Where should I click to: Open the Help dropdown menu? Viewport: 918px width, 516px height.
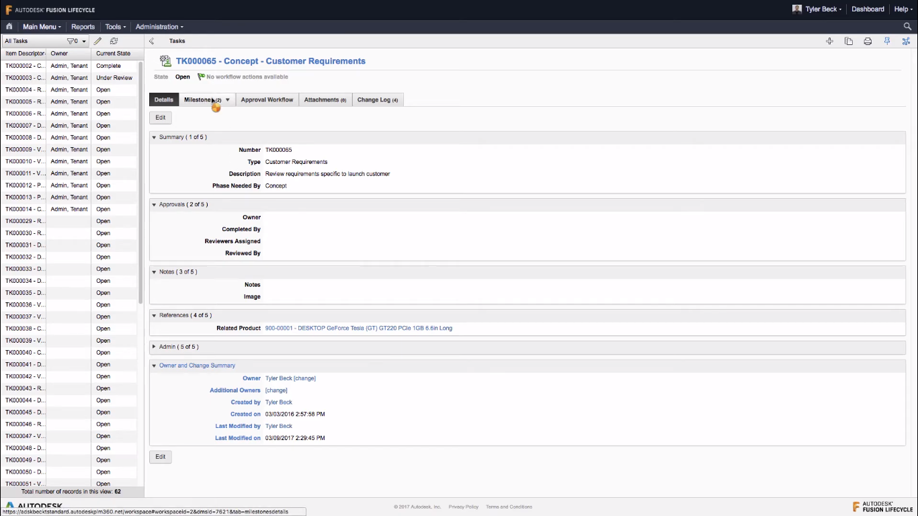tap(903, 9)
